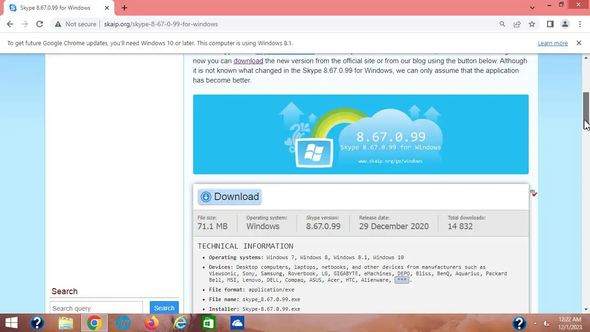
Task: Open the Chrome profile avatar
Action: 565,24
